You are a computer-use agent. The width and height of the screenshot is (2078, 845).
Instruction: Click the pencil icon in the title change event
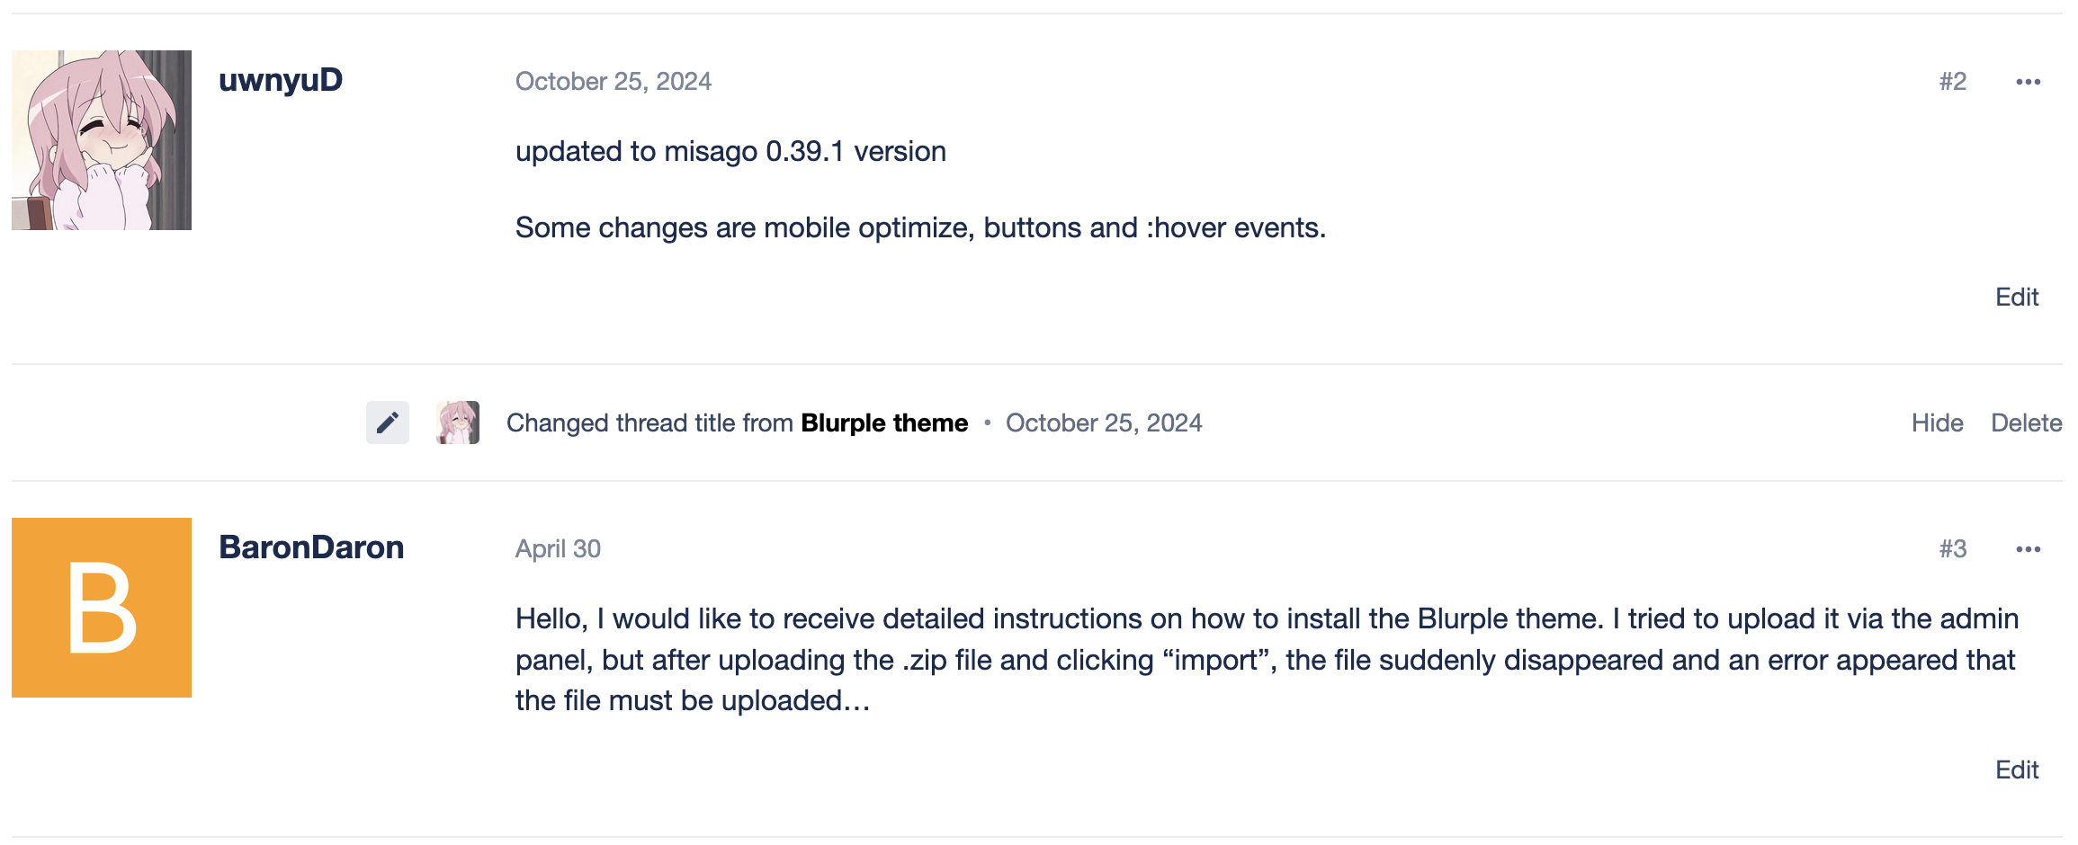[x=388, y=422]
